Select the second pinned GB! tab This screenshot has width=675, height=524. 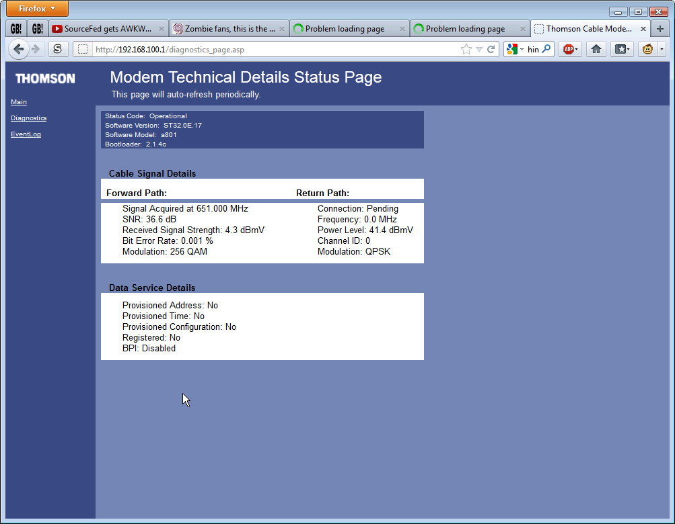coord(38,29)
